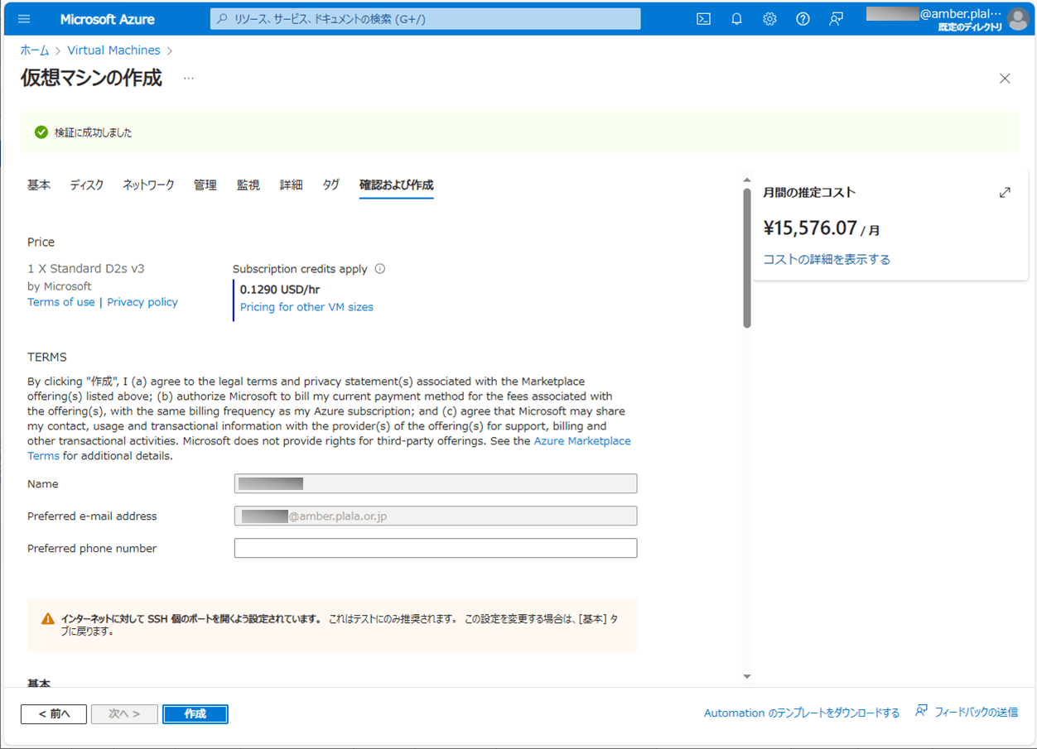Image resolution: width=1037 pixels, height=749 pixels.
Task: Switch to the 監視 tab
Action: [x=248, y=185]
